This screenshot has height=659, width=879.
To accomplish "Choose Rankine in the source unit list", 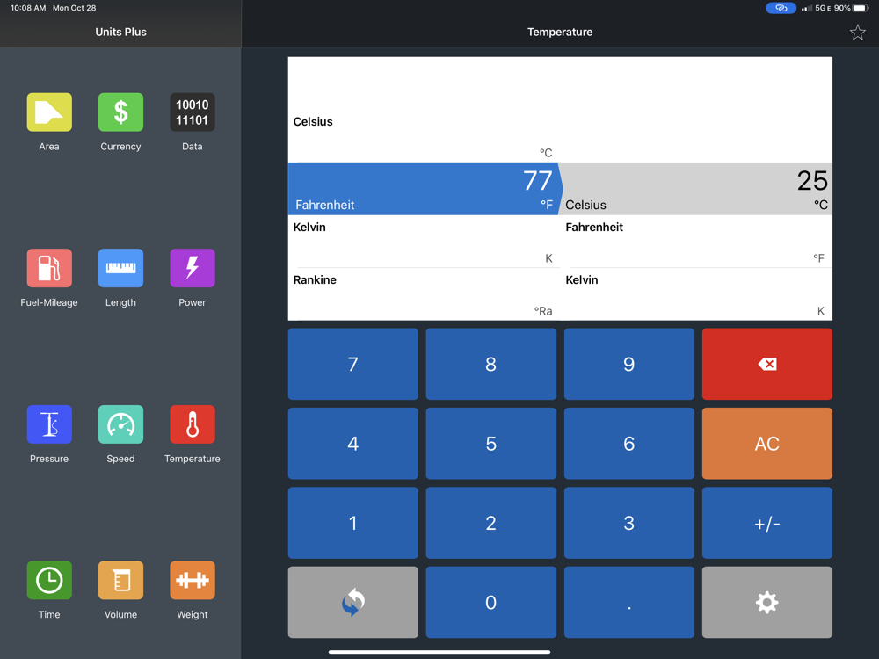I will (424, 294).
